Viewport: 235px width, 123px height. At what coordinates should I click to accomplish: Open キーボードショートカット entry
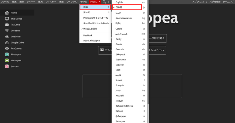click(95, 23)
